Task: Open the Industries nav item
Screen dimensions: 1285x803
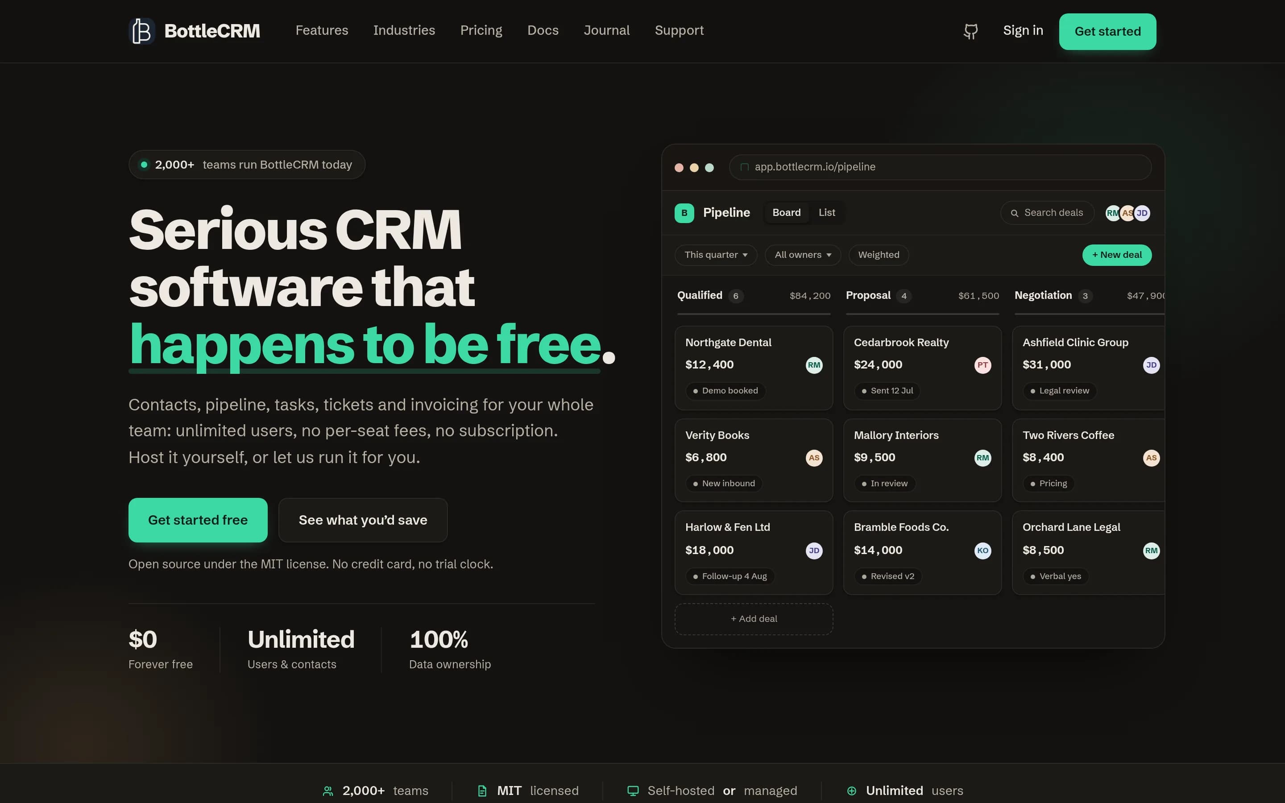Action: 404,30
